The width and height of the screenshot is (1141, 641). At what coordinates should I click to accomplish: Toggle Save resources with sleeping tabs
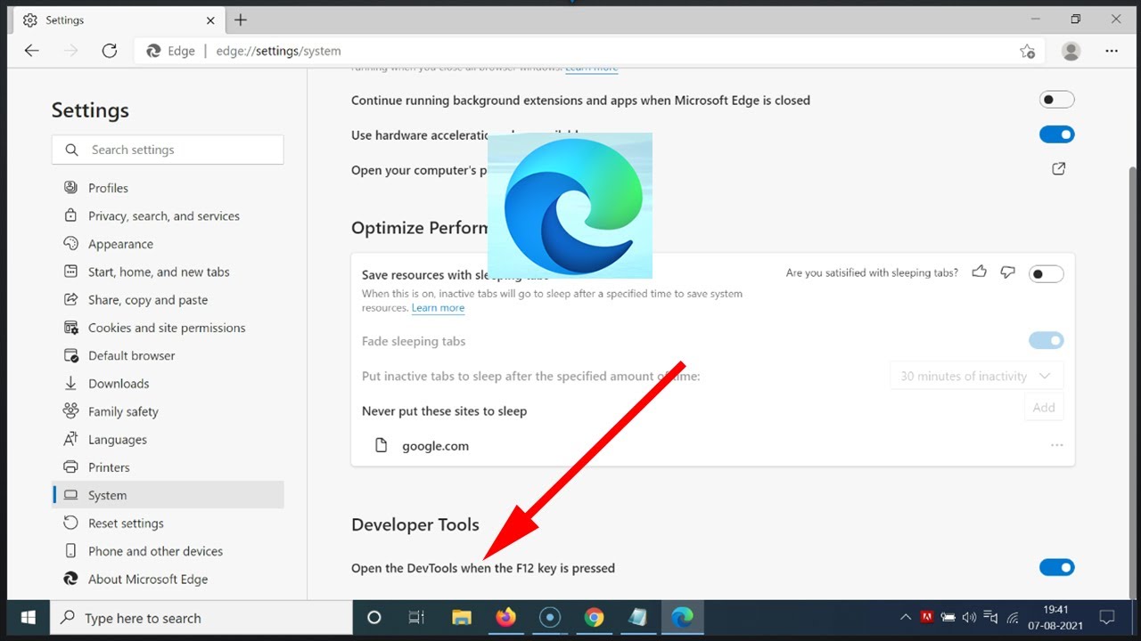[1047, 273]
